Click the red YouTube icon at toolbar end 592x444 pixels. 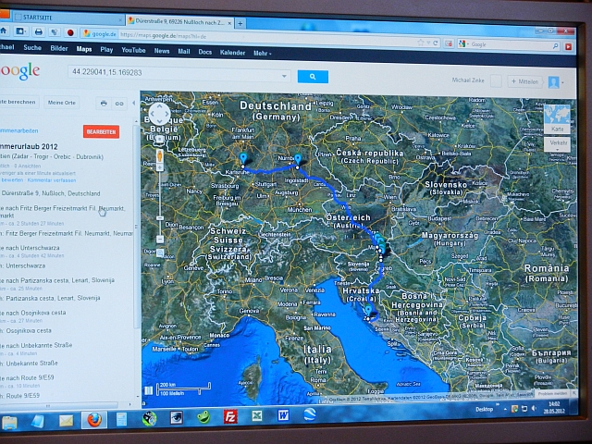click(x=568, y=46)
